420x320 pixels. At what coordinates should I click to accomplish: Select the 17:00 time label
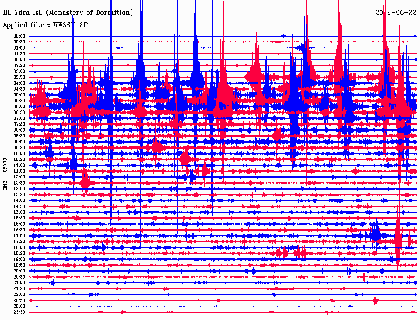[19, 236]
